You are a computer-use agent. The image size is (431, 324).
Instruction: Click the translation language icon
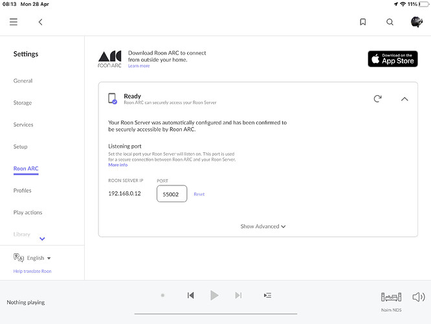point(18,258)
